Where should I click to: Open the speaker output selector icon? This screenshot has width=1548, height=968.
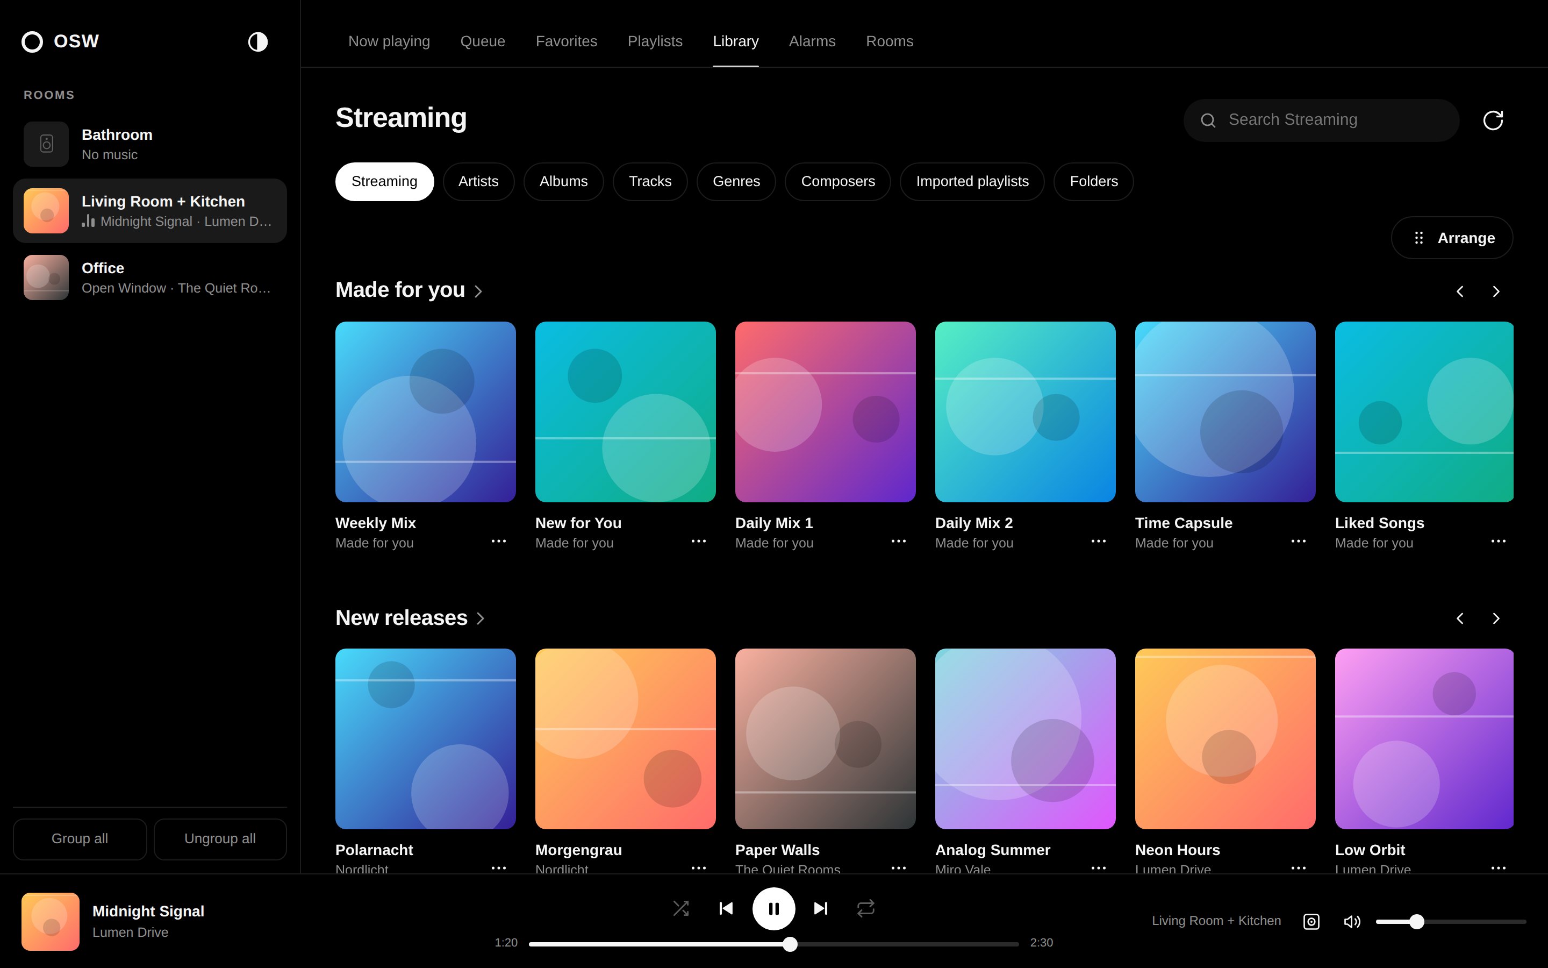1311,921
